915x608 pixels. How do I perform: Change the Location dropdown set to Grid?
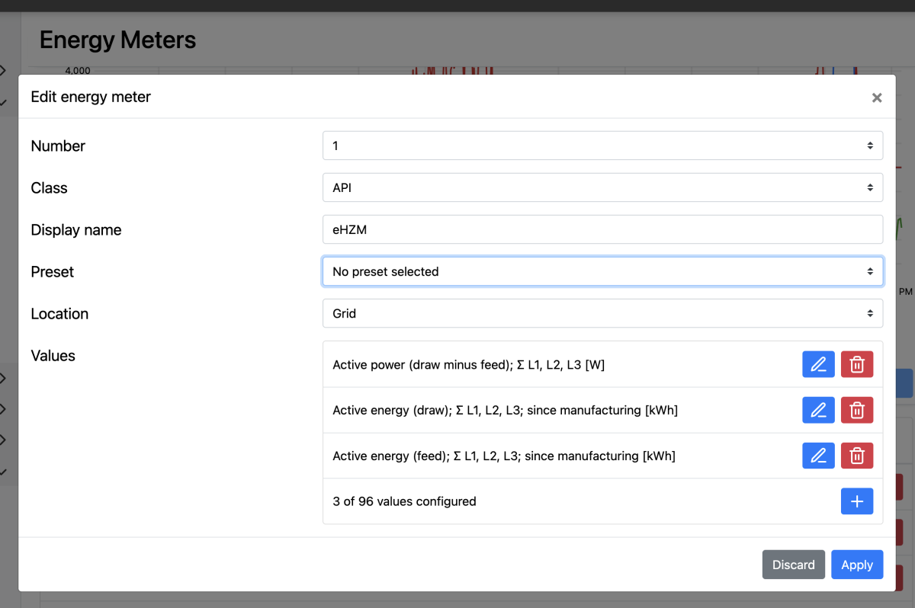click(602, 313)
